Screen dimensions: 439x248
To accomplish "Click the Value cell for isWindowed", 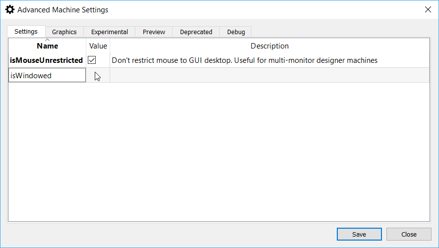I will 98,76.
